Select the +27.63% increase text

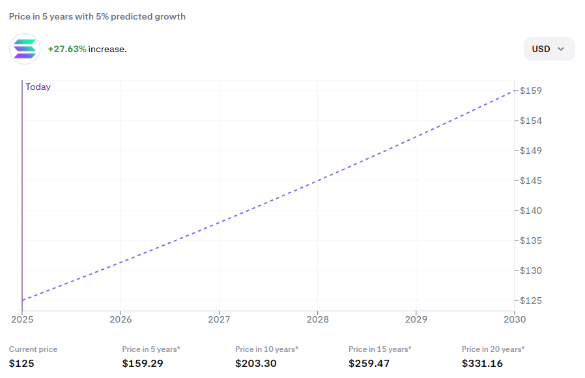coord(67,49)
